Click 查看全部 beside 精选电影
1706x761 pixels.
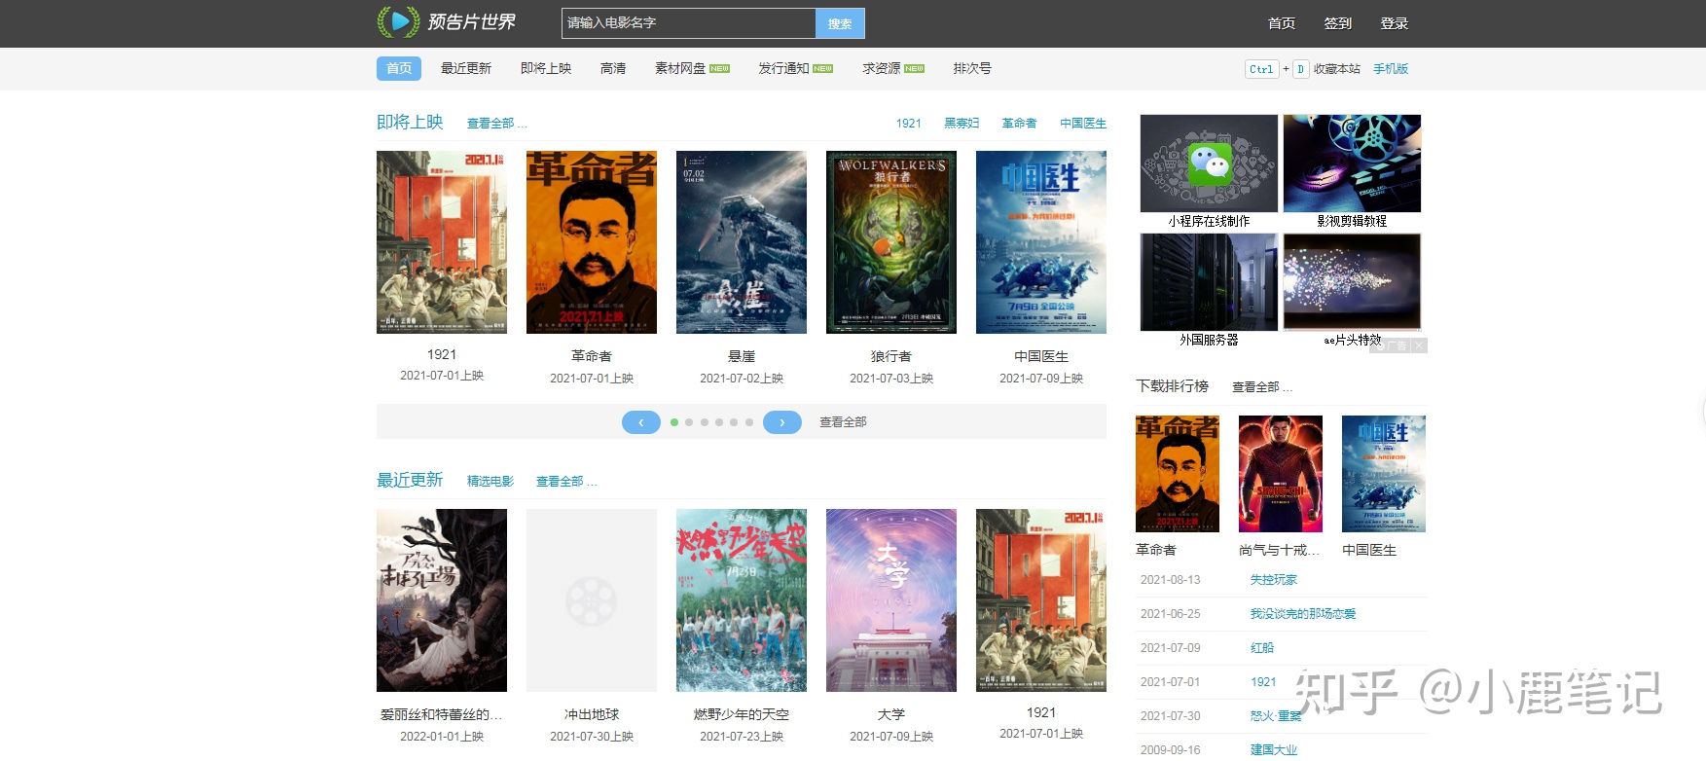(x=566, y=482)
